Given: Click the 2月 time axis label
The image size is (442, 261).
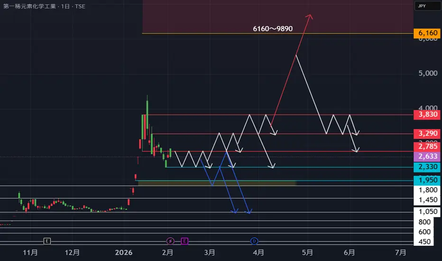Looking at the screenshot, I should point(167,252).
